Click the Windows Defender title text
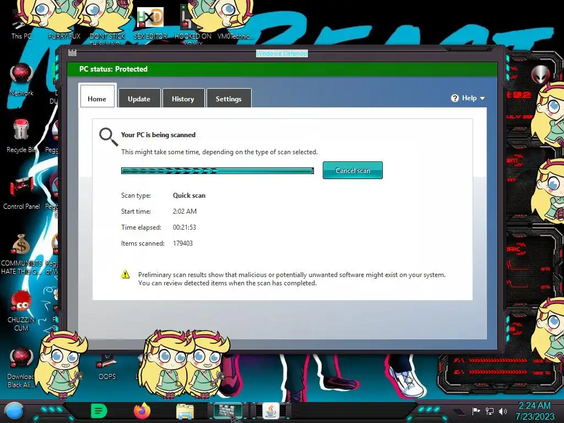The height and width of the screenshot is (423, 564). point(281,53)
